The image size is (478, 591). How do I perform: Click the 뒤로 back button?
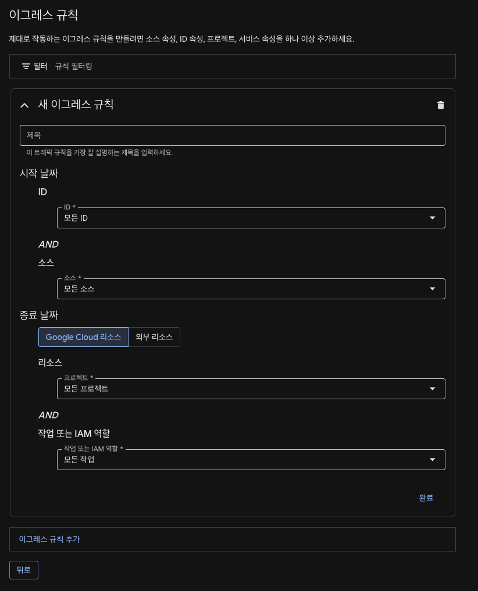[24, 570]
